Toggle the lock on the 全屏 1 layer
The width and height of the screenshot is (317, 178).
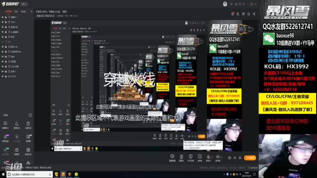pyautogui.click(x=6, y=72)
